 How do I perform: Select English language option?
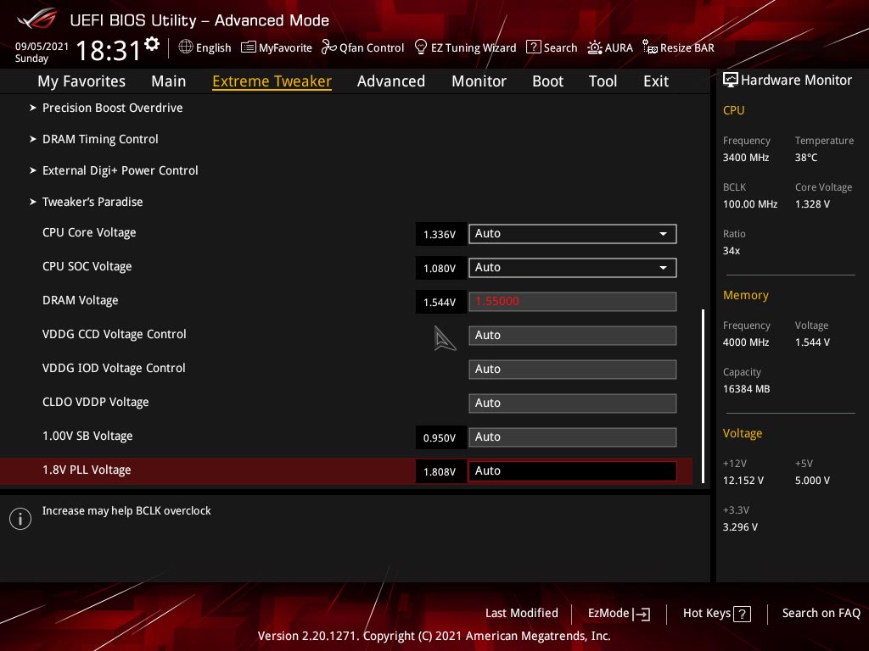click(x=213, y=47)
